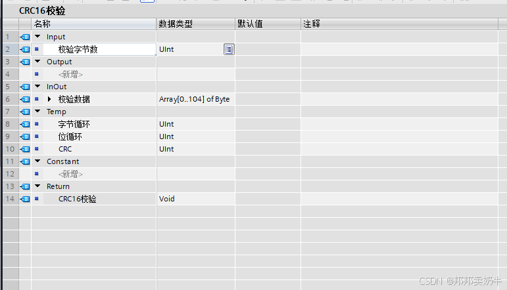This screenshot has width=507, height=290.
Task: Click the tag icon of Constant row
Action: pyautogui.click(x=25, y=161)
